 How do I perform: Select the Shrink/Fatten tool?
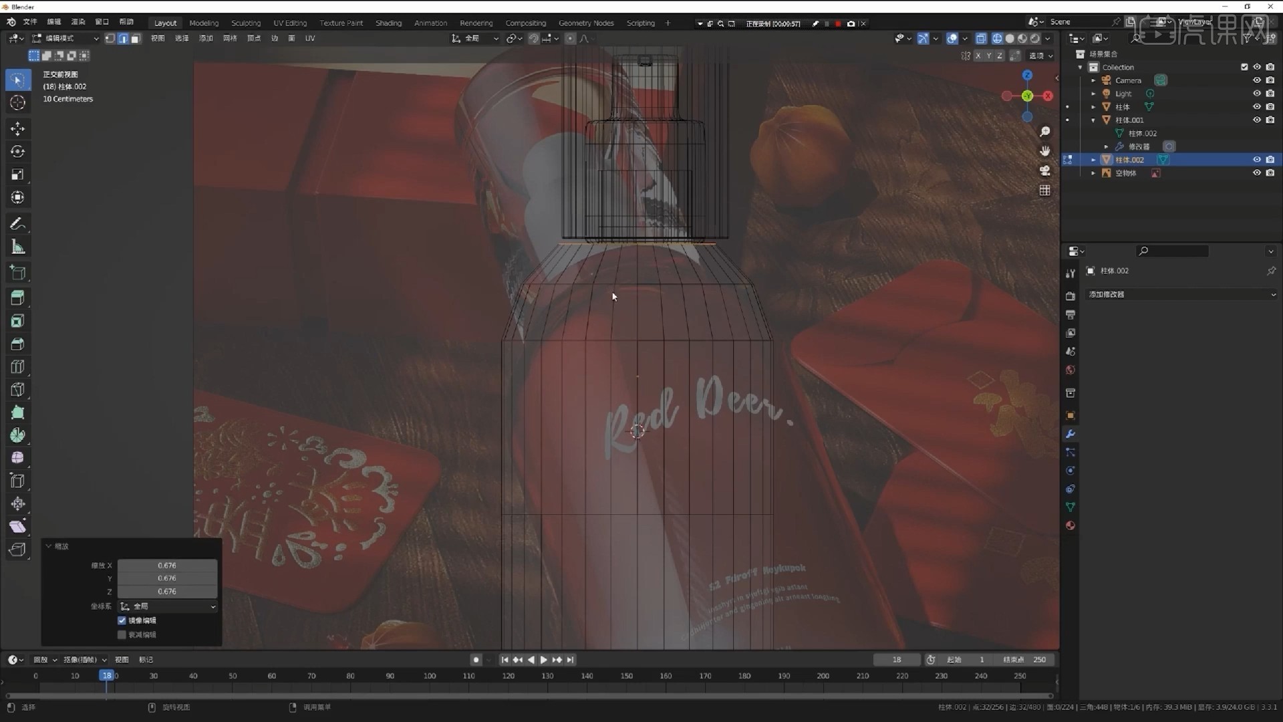click(18, 503)
